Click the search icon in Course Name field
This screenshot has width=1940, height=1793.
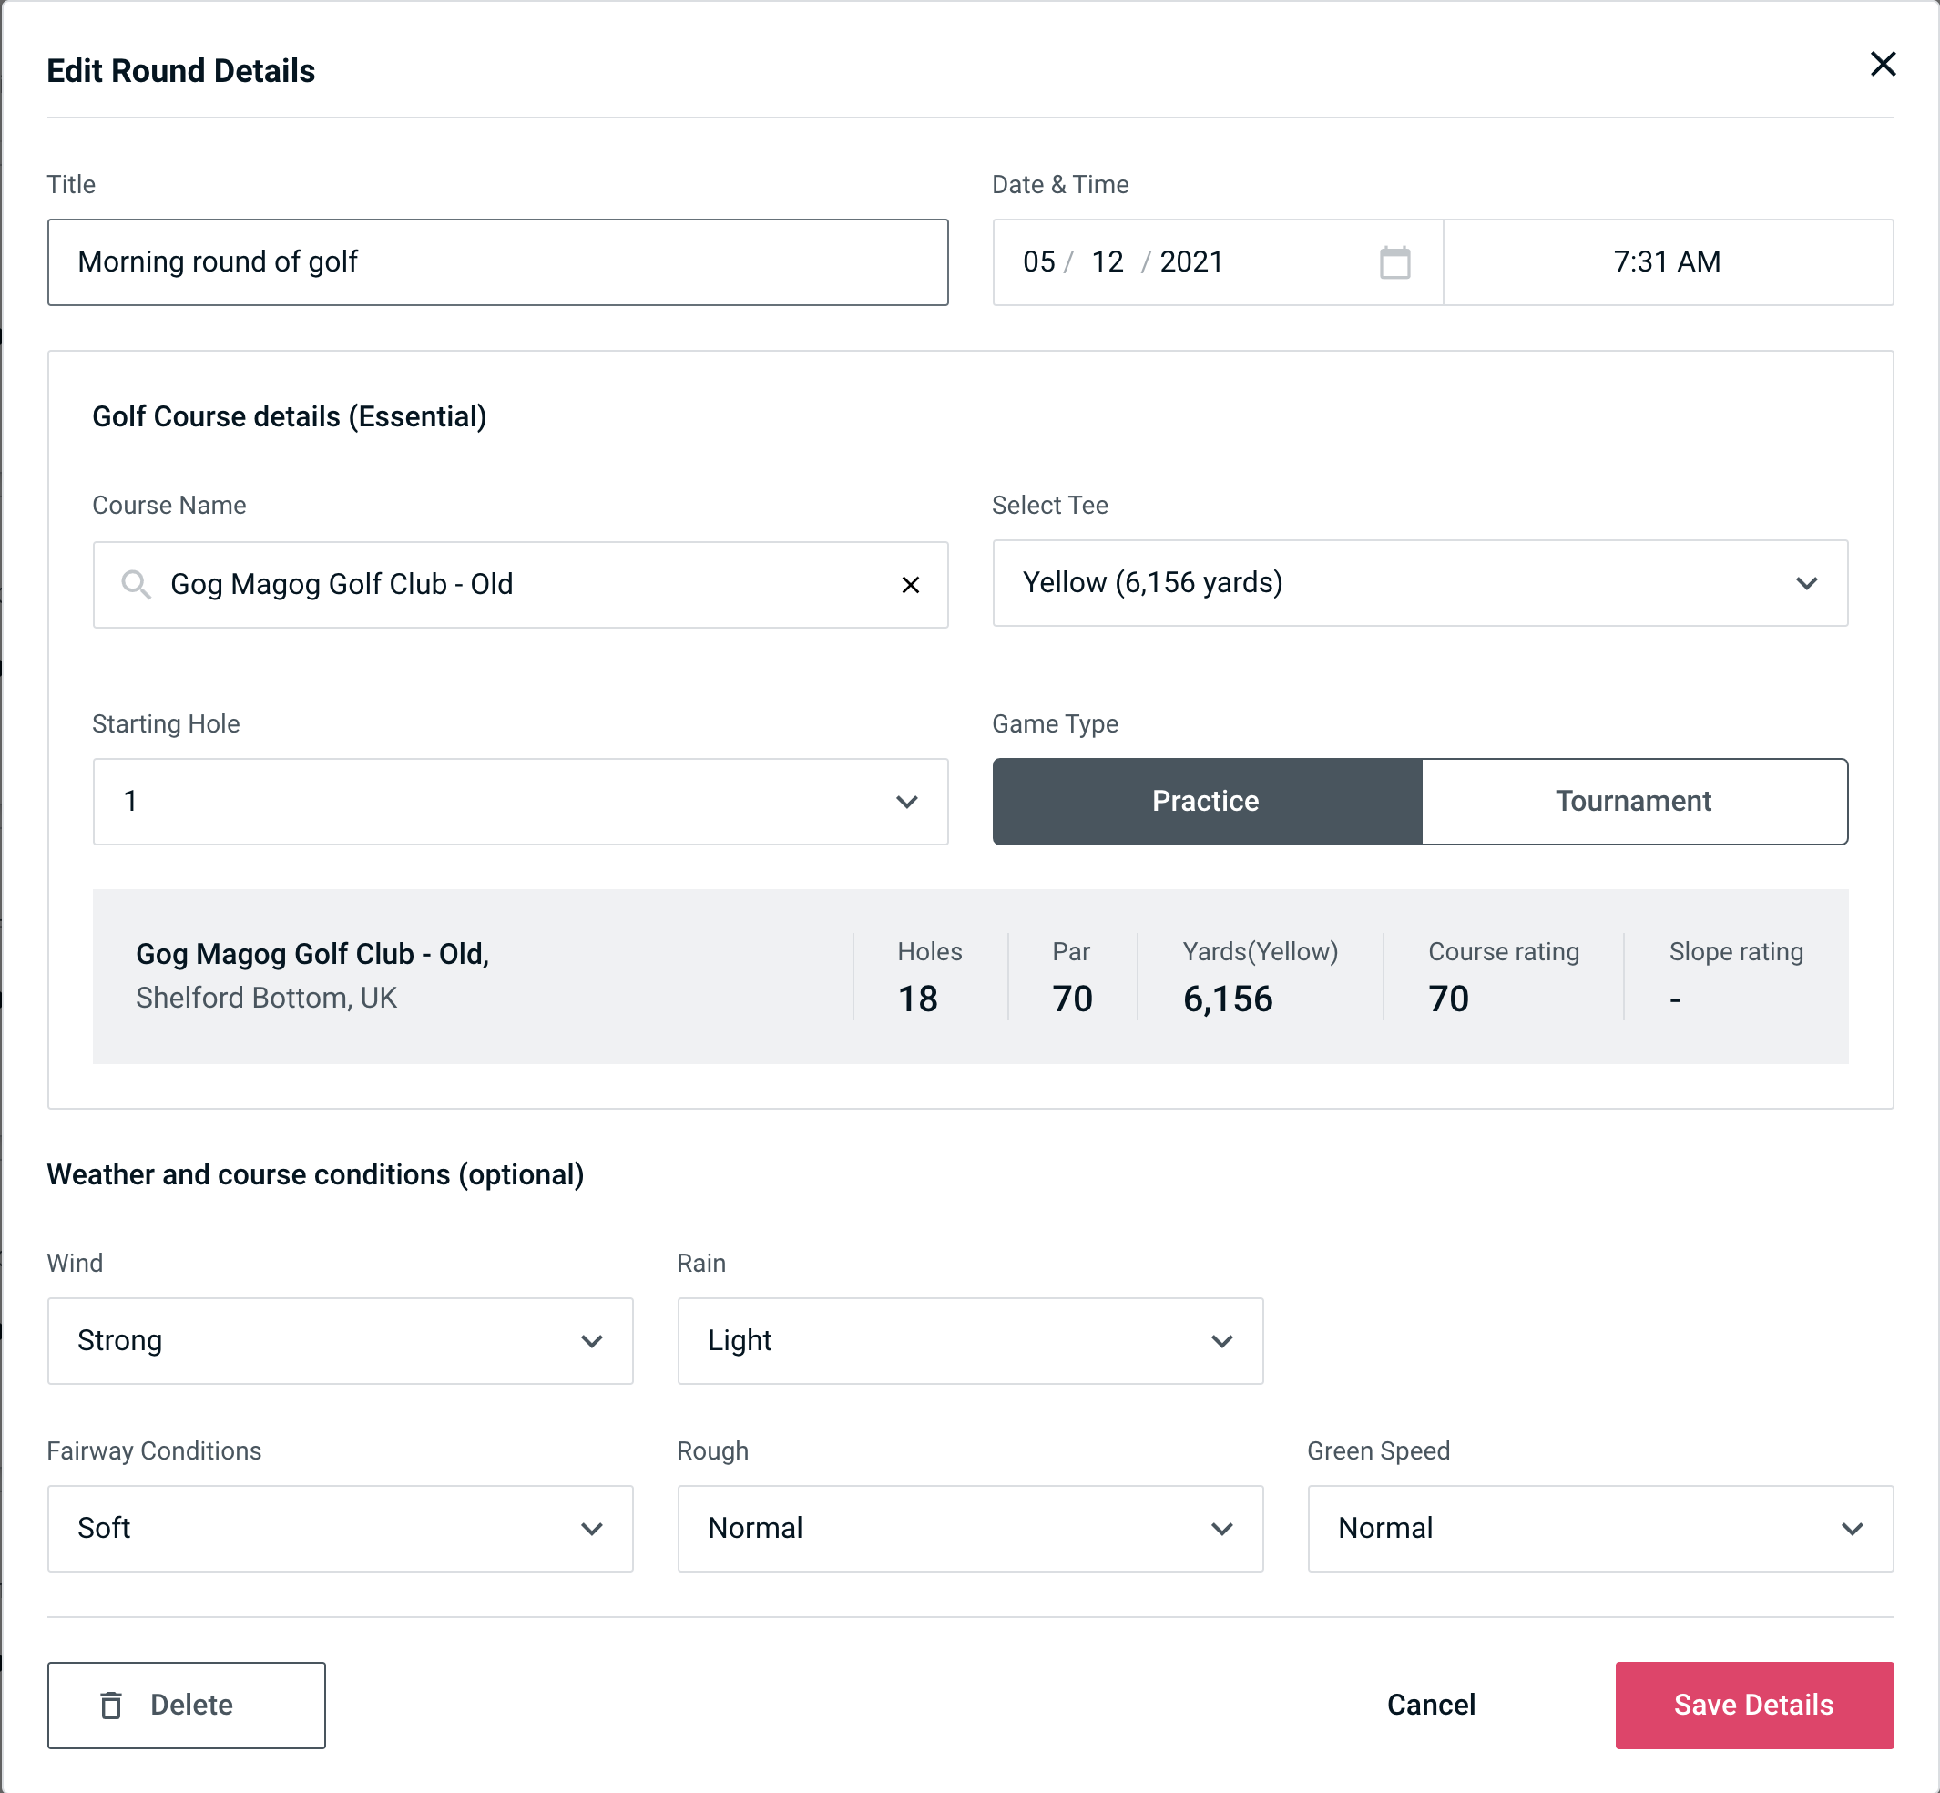pos(135,583)
